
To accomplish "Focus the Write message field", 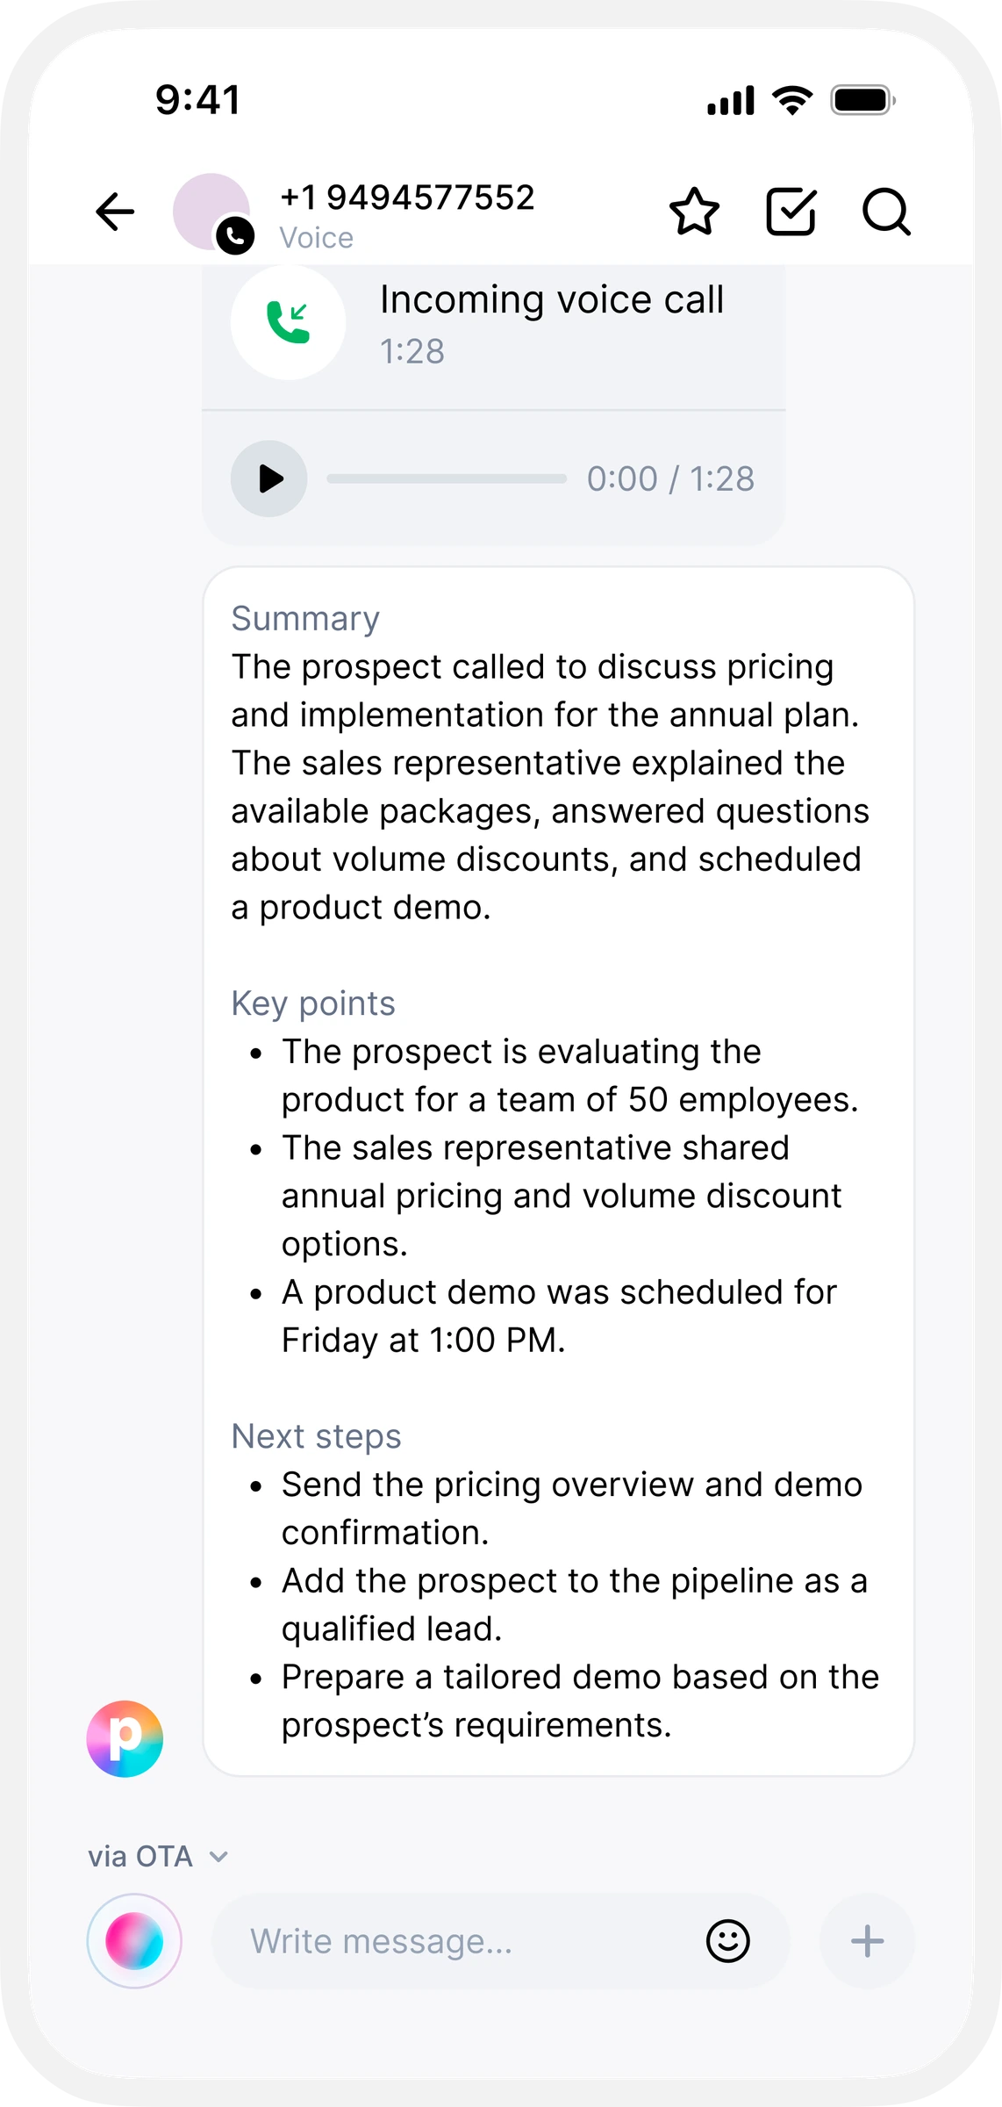I will click(501, 1941).
